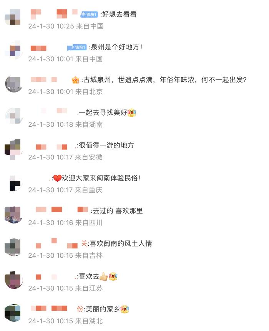Image resolution: width=269 pixels, height=331 pixels.
Task: Click the crying emoji next to thumbs-up
Action: coord(113,276)
